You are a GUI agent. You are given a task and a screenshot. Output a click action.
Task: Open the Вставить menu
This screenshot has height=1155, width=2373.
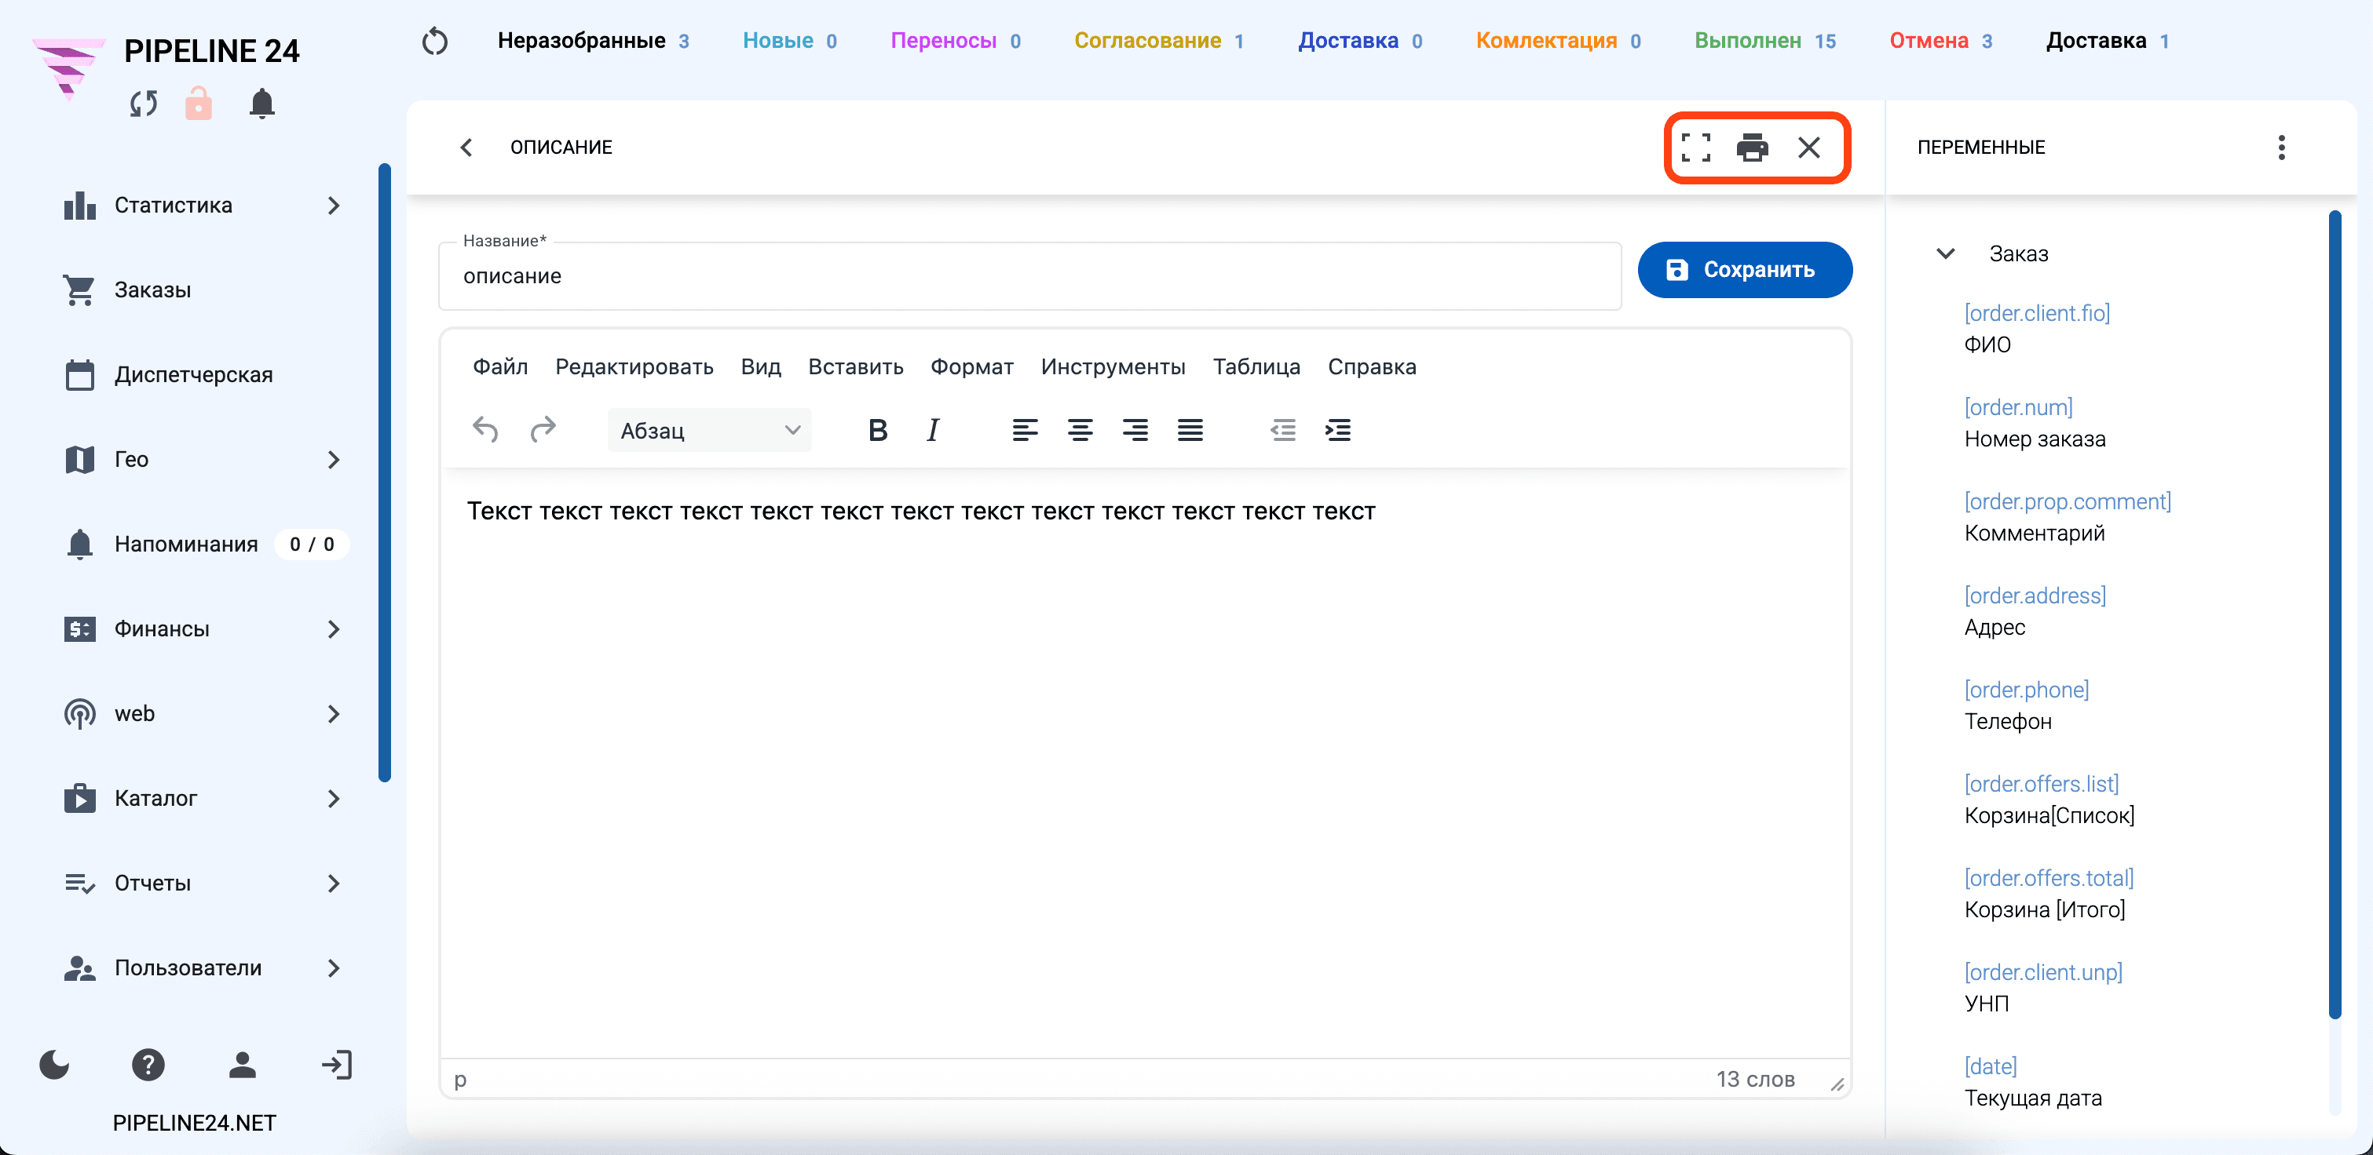tap(855, 366)
